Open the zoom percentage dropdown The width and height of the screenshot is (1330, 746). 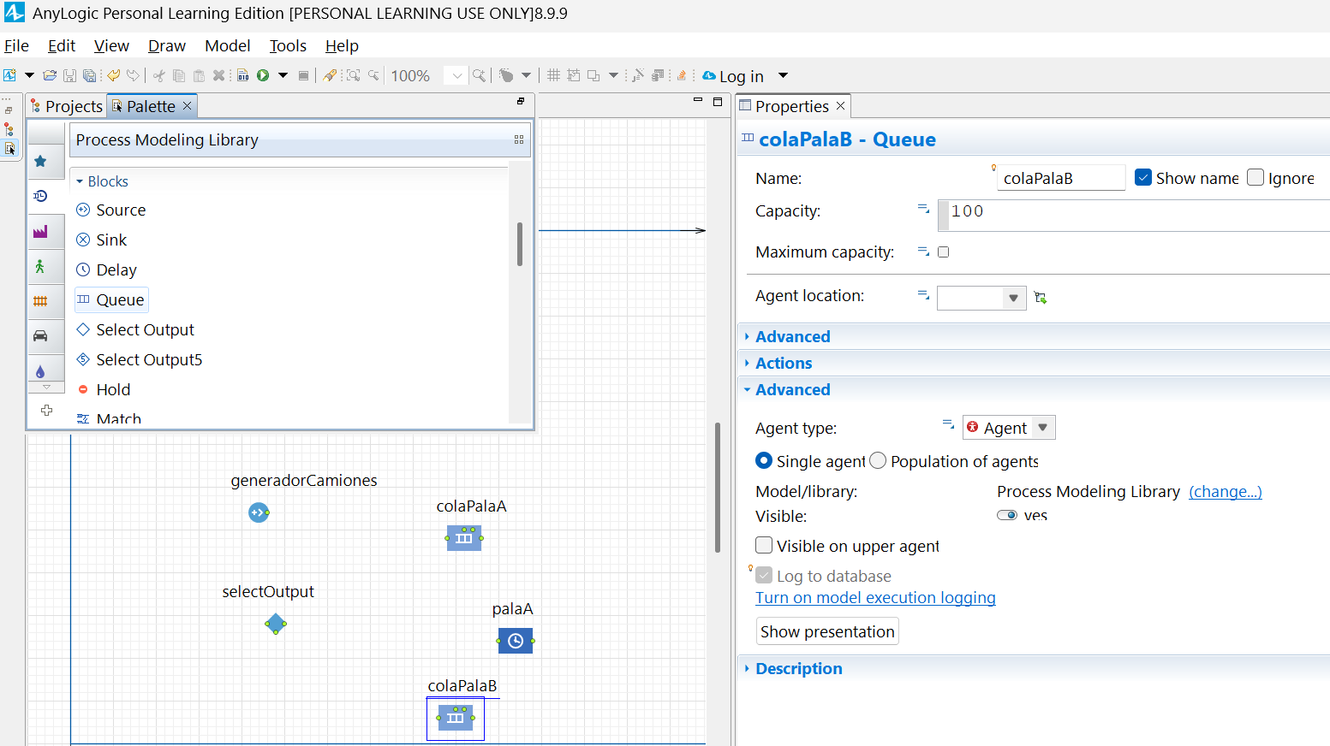click(457, 75)
